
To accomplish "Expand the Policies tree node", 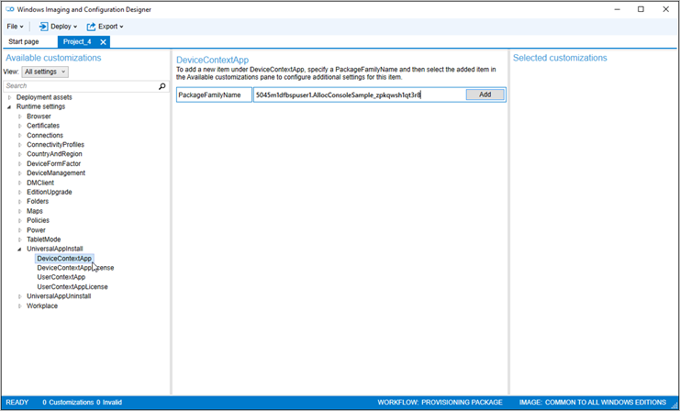I will (19, 220).
